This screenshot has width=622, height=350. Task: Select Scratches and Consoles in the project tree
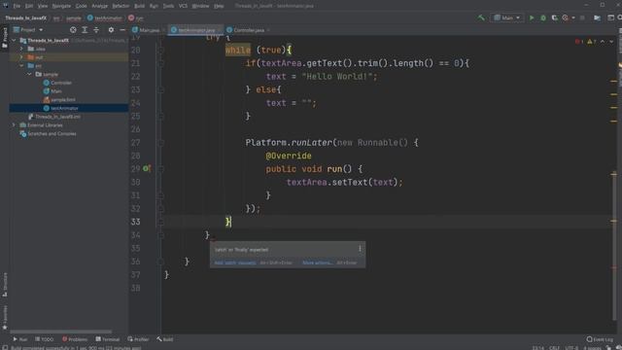pyautogui.click(x=52, y=134)
